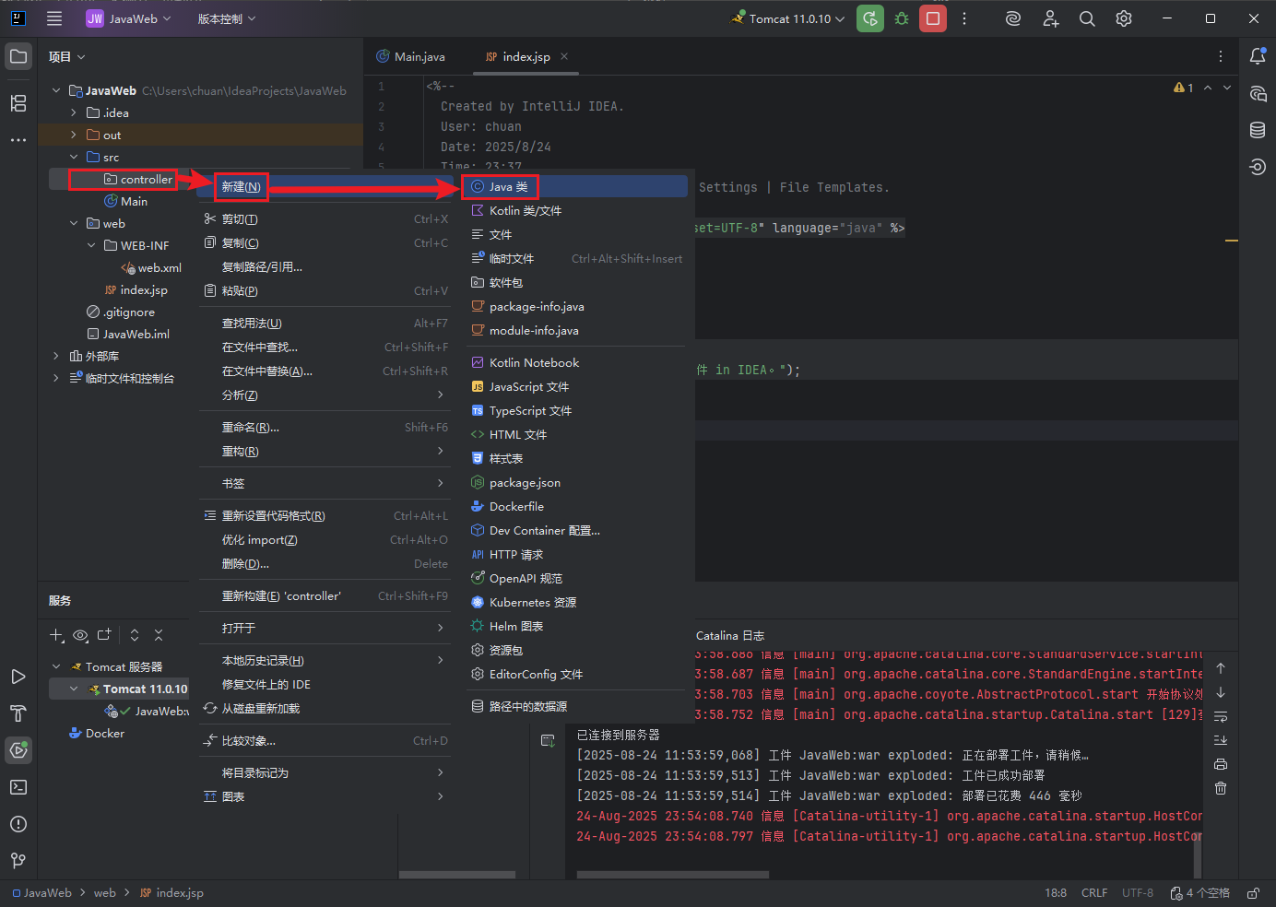Image resolution: width=1276 pixels, height=907 pixels.
Task: Open the Terminal tool window
Action: tap(18, 787)
